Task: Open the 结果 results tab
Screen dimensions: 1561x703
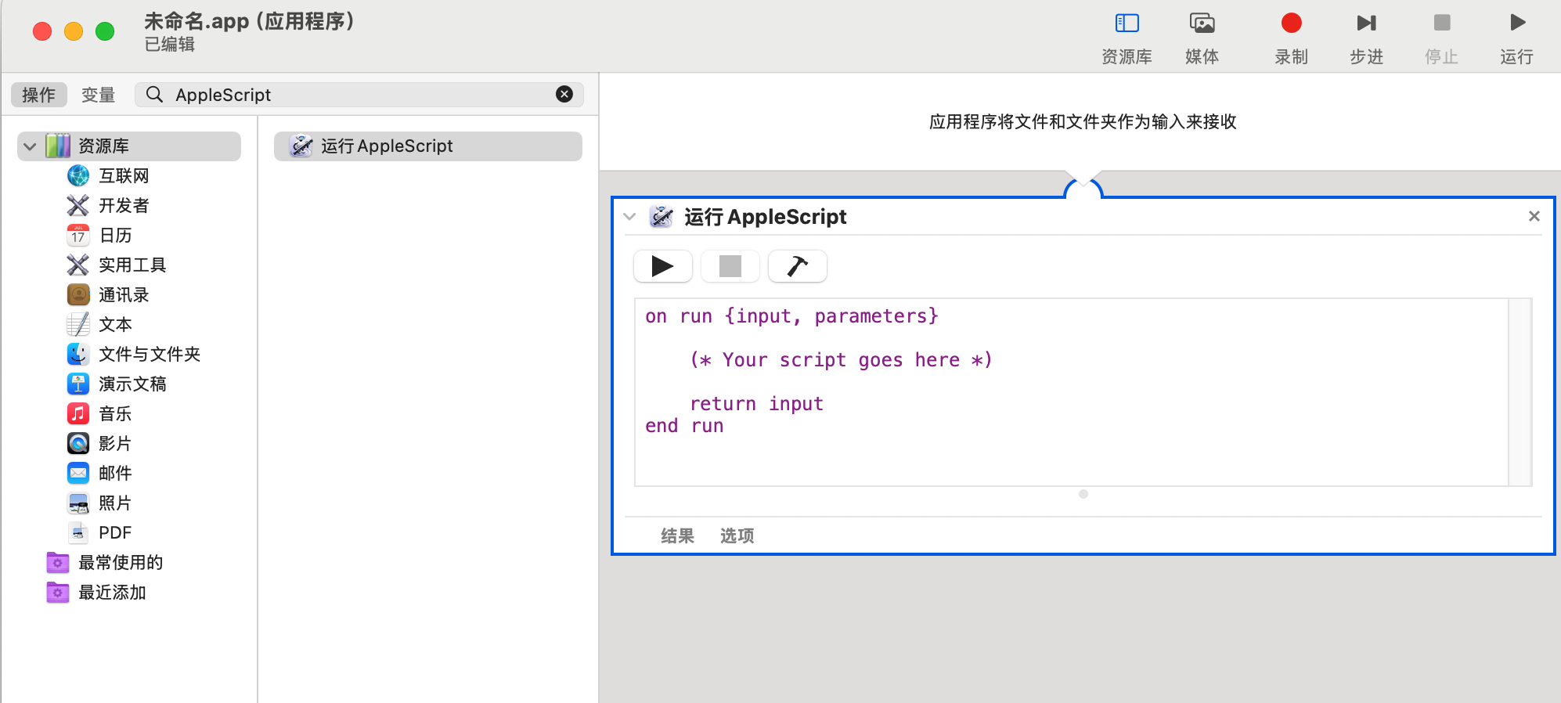Action: (x=677, y=536)
